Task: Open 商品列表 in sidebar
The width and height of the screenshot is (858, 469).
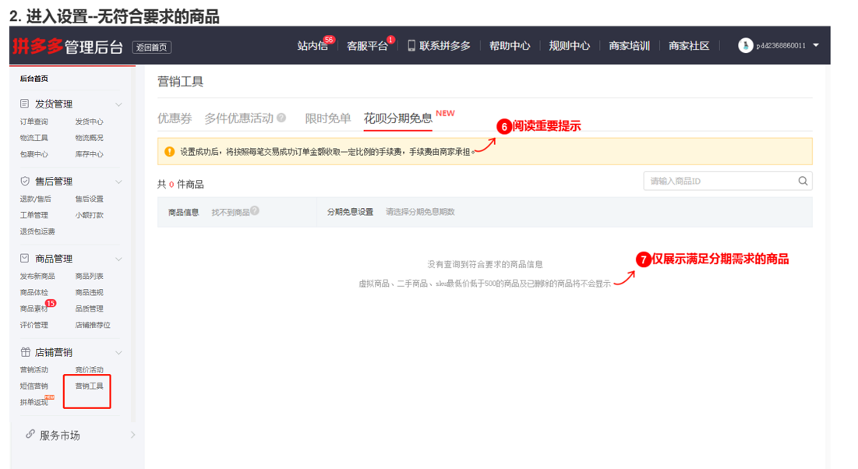Action: [x=89, y=276]
